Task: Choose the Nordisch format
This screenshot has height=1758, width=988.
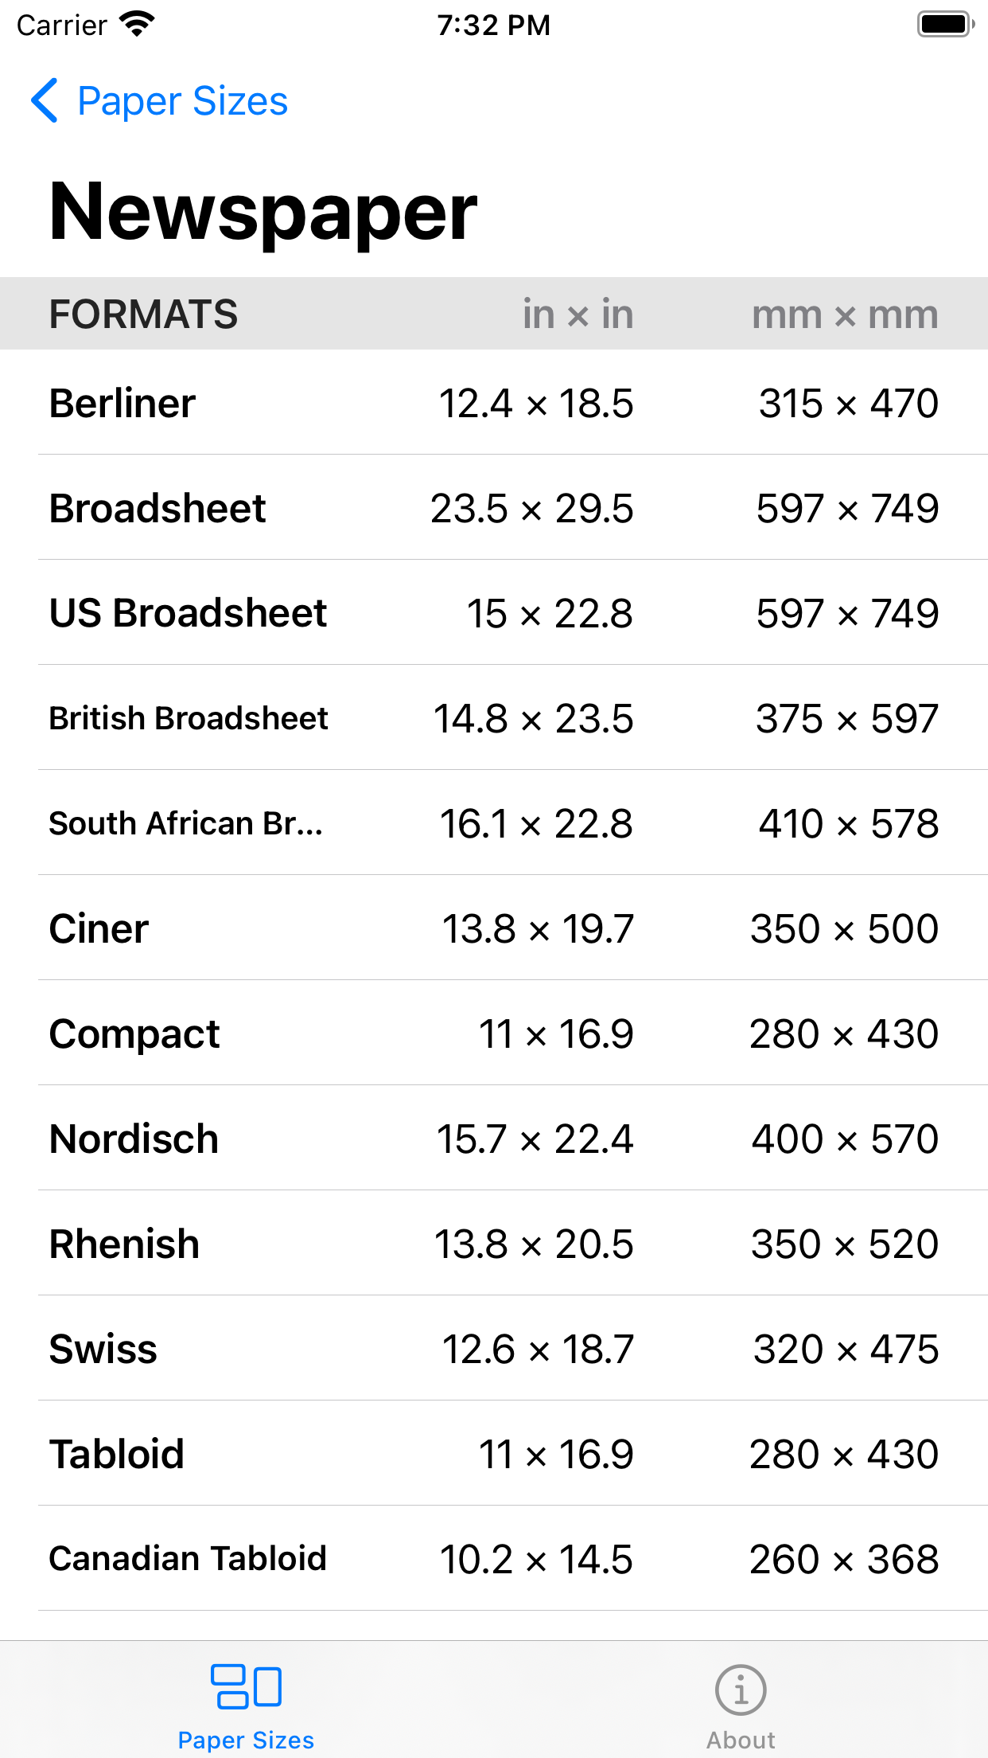Action: 494,1139
